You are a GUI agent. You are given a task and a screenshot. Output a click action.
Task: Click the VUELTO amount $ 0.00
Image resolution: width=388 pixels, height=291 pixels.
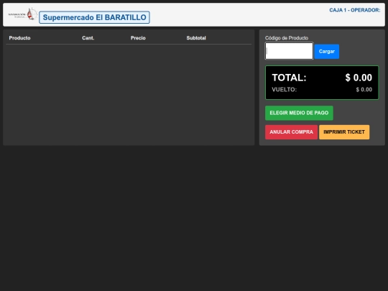pyautogui.click(x=364, y=90)
